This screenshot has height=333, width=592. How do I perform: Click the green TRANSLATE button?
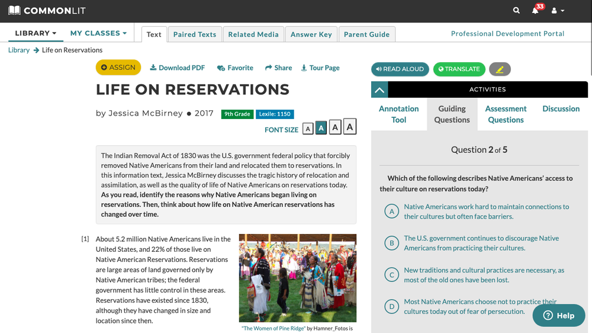459,69
